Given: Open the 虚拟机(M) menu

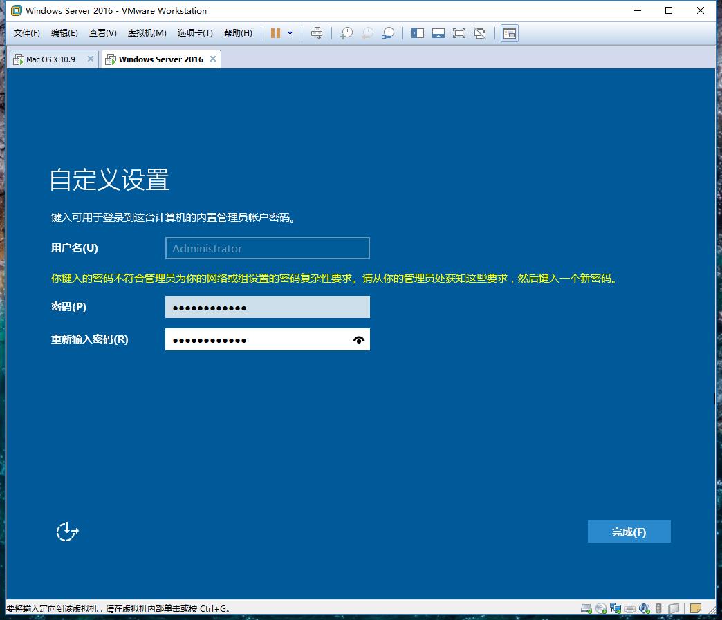Looking at the screenshot, I should point(147,33).
